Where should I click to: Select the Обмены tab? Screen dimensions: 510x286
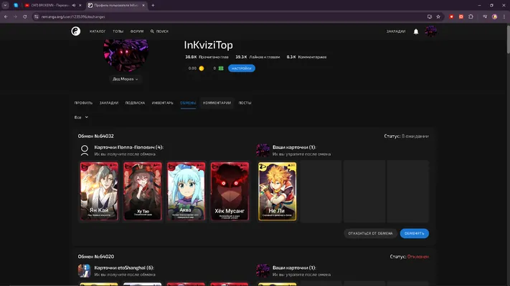[x=188, y=103]
